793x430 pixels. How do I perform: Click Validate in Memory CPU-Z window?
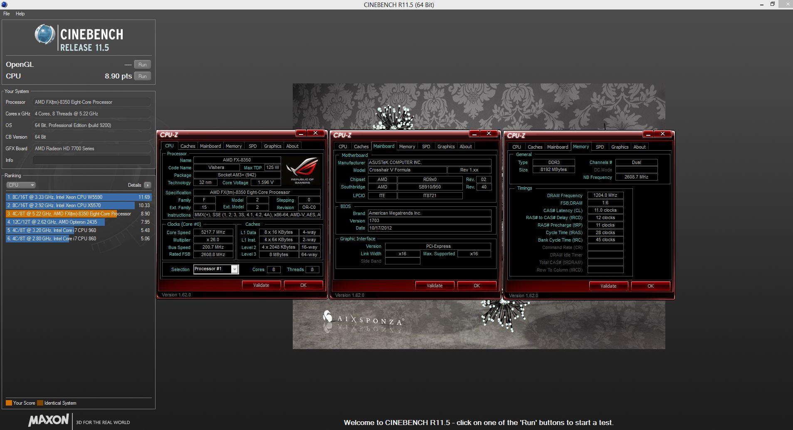point(608,286)
